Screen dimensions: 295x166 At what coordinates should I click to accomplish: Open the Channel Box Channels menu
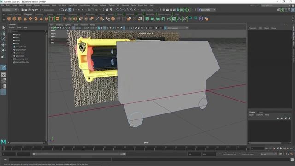coord(253,28)
